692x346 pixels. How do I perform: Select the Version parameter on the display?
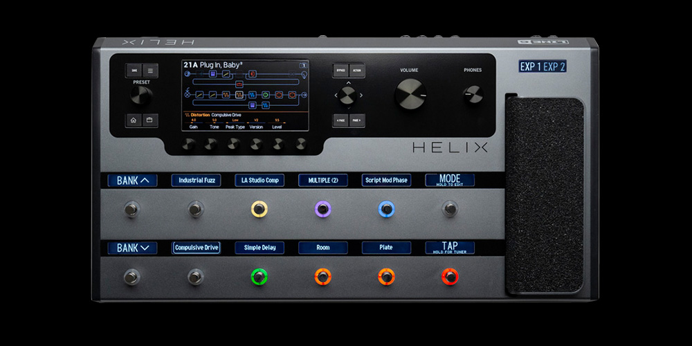(257, 127)
